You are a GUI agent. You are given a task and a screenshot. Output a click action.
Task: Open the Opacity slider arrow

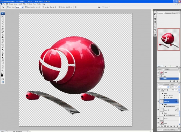coord(179,87)
